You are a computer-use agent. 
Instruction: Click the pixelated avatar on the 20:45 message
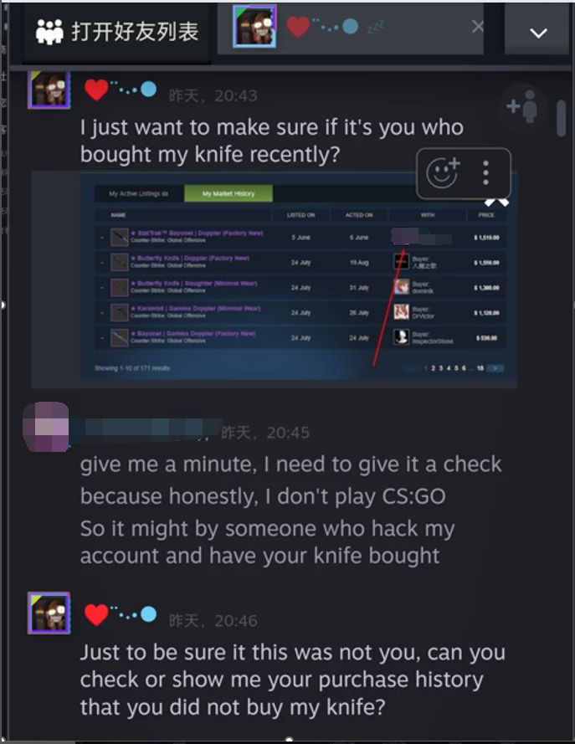point(46,427)
